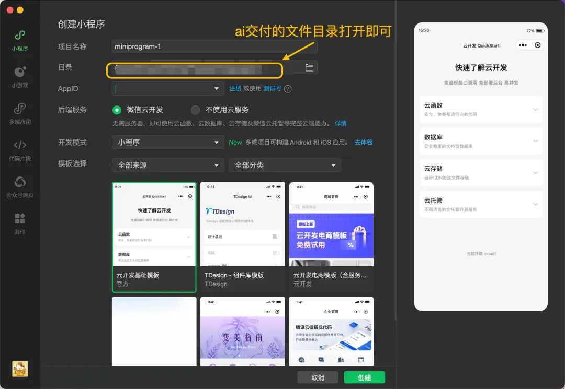Image resolution: width=565 pixels, height=389 pixels.
Task: Open the 详情 link for cloud services
Action: click(341, 123)
